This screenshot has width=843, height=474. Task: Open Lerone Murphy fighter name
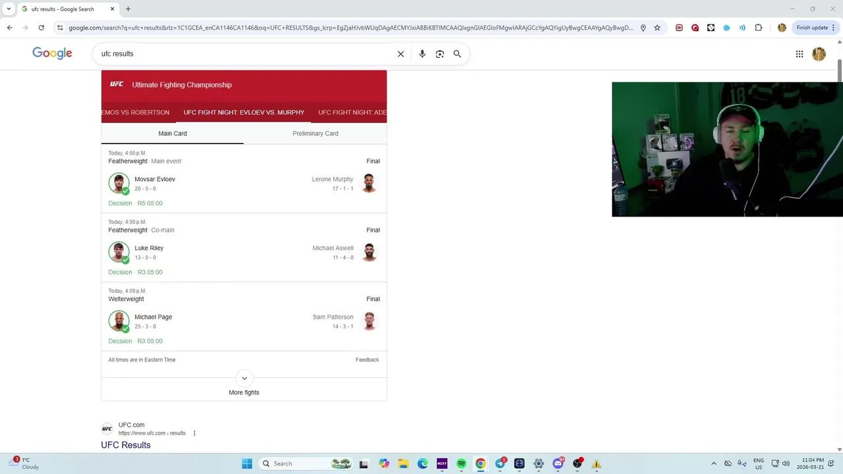tap(333, 179)
